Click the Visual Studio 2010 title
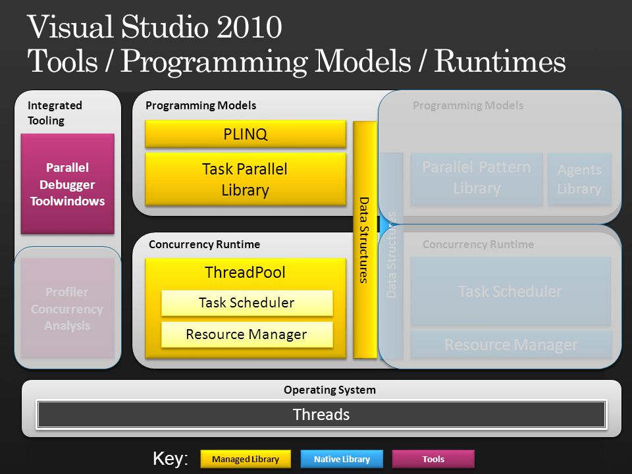Viewport: 632px width, 474px height. (x=155, y=28)
